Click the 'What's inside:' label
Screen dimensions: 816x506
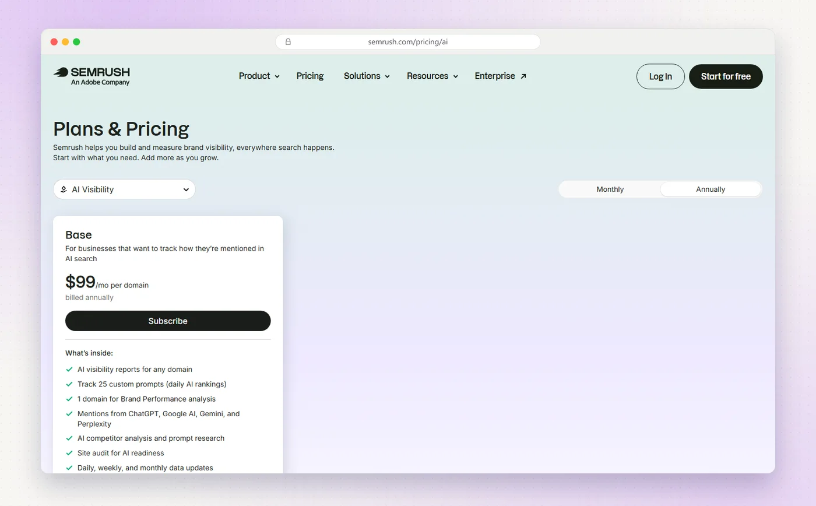pos(89,353)
